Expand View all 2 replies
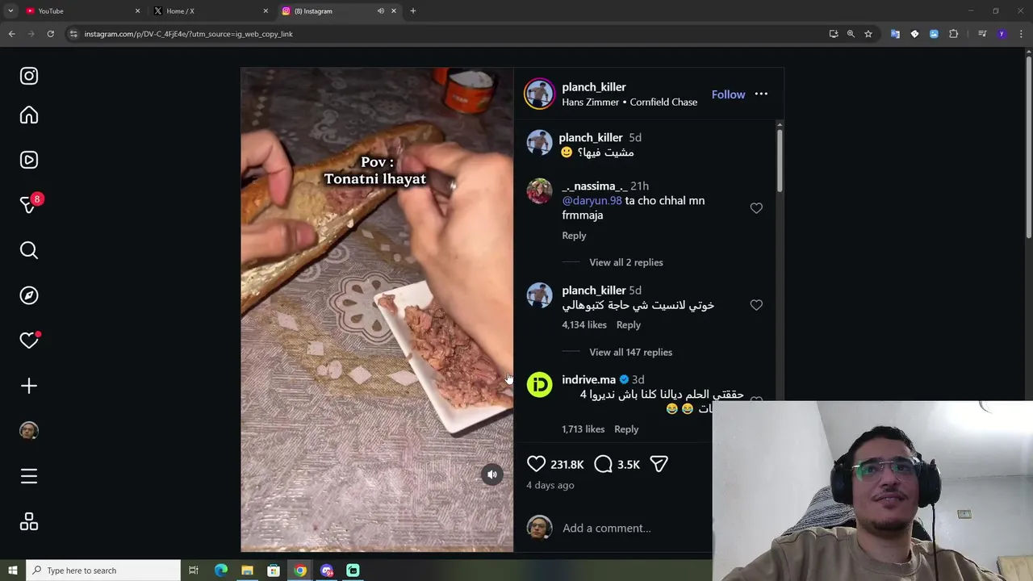The image size is (1033, 581). pos(626,262)
